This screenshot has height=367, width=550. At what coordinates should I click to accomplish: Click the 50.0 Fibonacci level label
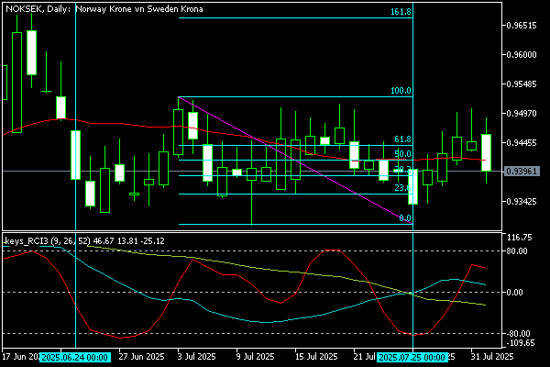point(402,154)
